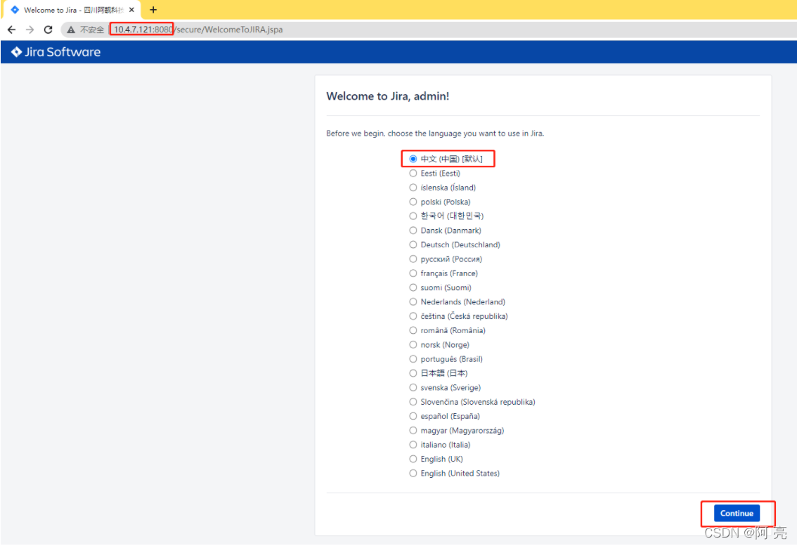Click the Continue button
This screenshot has width=797, height=546.
click(x=737, y=514)
